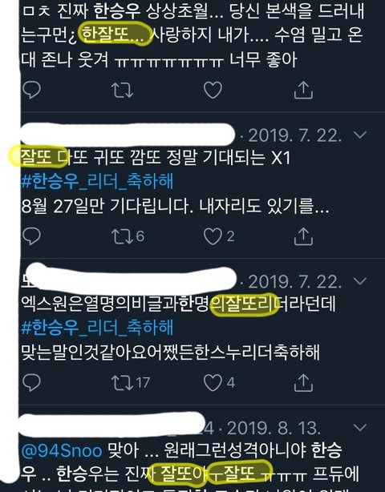
Task: Open options chevron on second 2019. 7. 22. tweet
Action: click(360, 280)
